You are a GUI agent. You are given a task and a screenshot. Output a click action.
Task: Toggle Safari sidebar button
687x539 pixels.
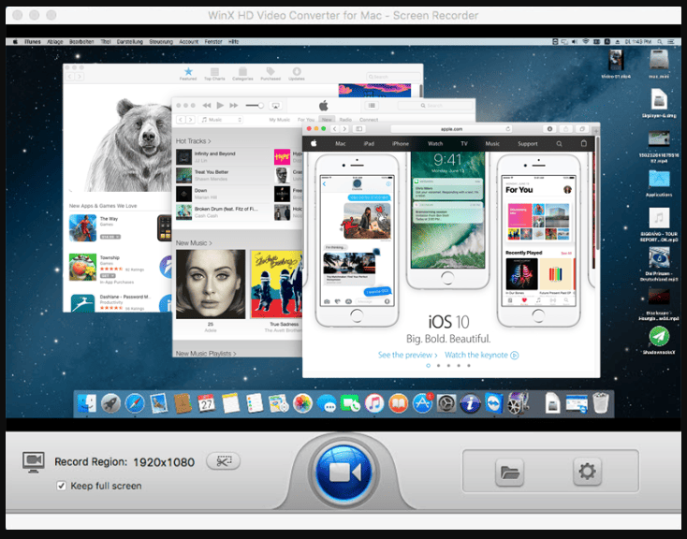(x=358, y=129)
